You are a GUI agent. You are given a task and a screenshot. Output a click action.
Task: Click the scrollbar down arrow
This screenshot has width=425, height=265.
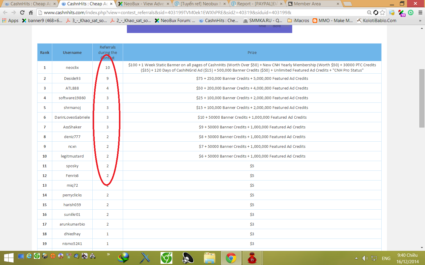point(422,248)
